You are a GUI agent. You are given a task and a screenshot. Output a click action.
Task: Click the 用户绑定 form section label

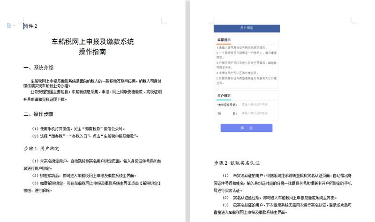coord(224,95)
